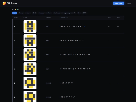Filter by Fish group

pyautogui.click(x=49, y=13)
